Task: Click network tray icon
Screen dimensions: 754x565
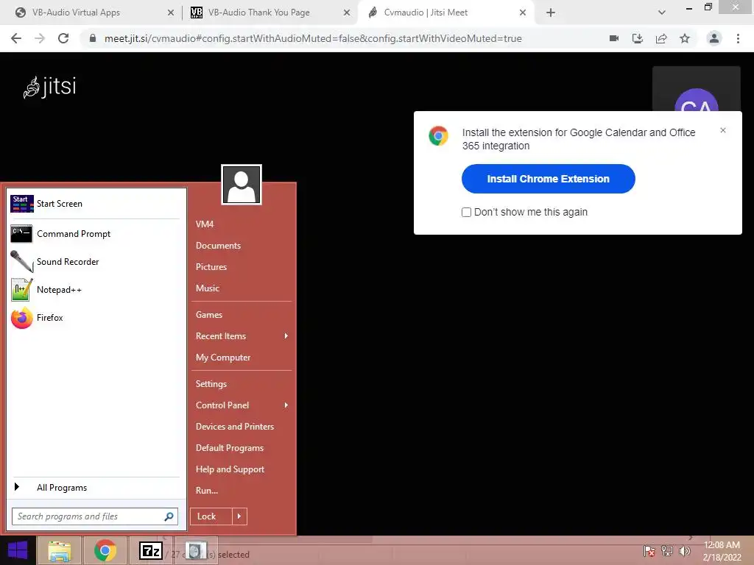Action: click(x=667, y=551)
